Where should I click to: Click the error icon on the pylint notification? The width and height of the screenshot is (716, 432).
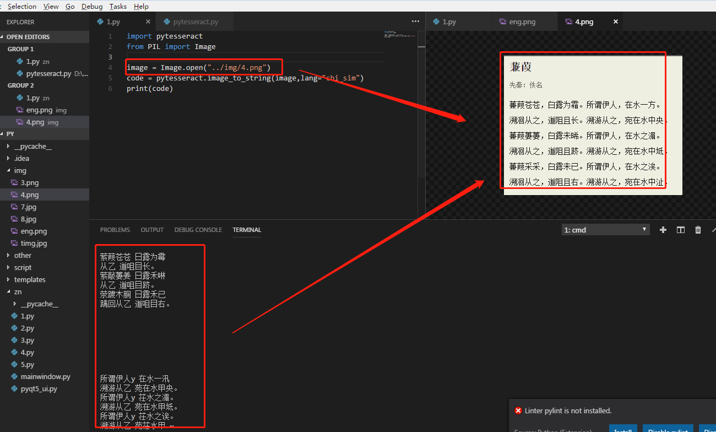pyautogui.click(x=518, y=411)
